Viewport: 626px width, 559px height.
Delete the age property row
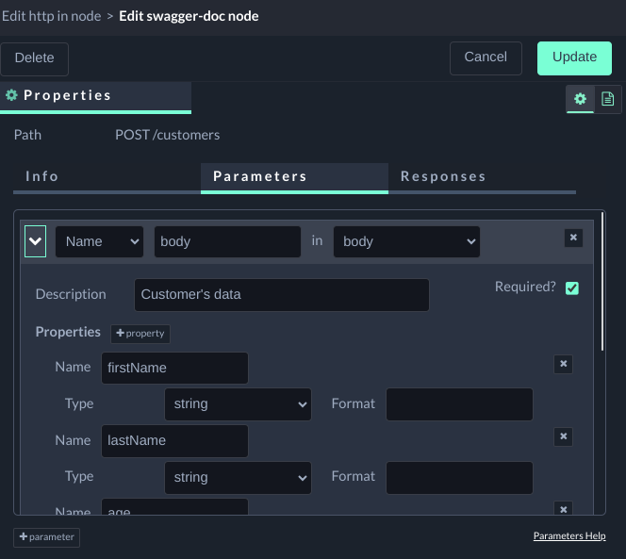coord(563,509)
